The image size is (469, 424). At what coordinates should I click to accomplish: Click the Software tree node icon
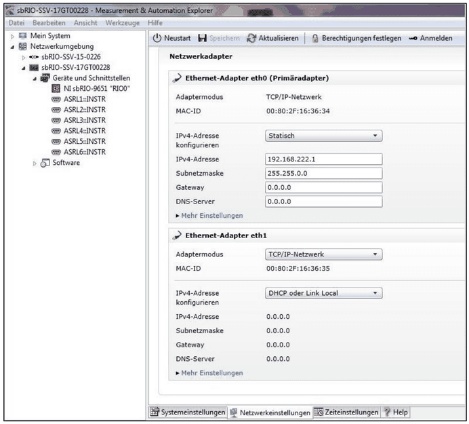point(45,163)
